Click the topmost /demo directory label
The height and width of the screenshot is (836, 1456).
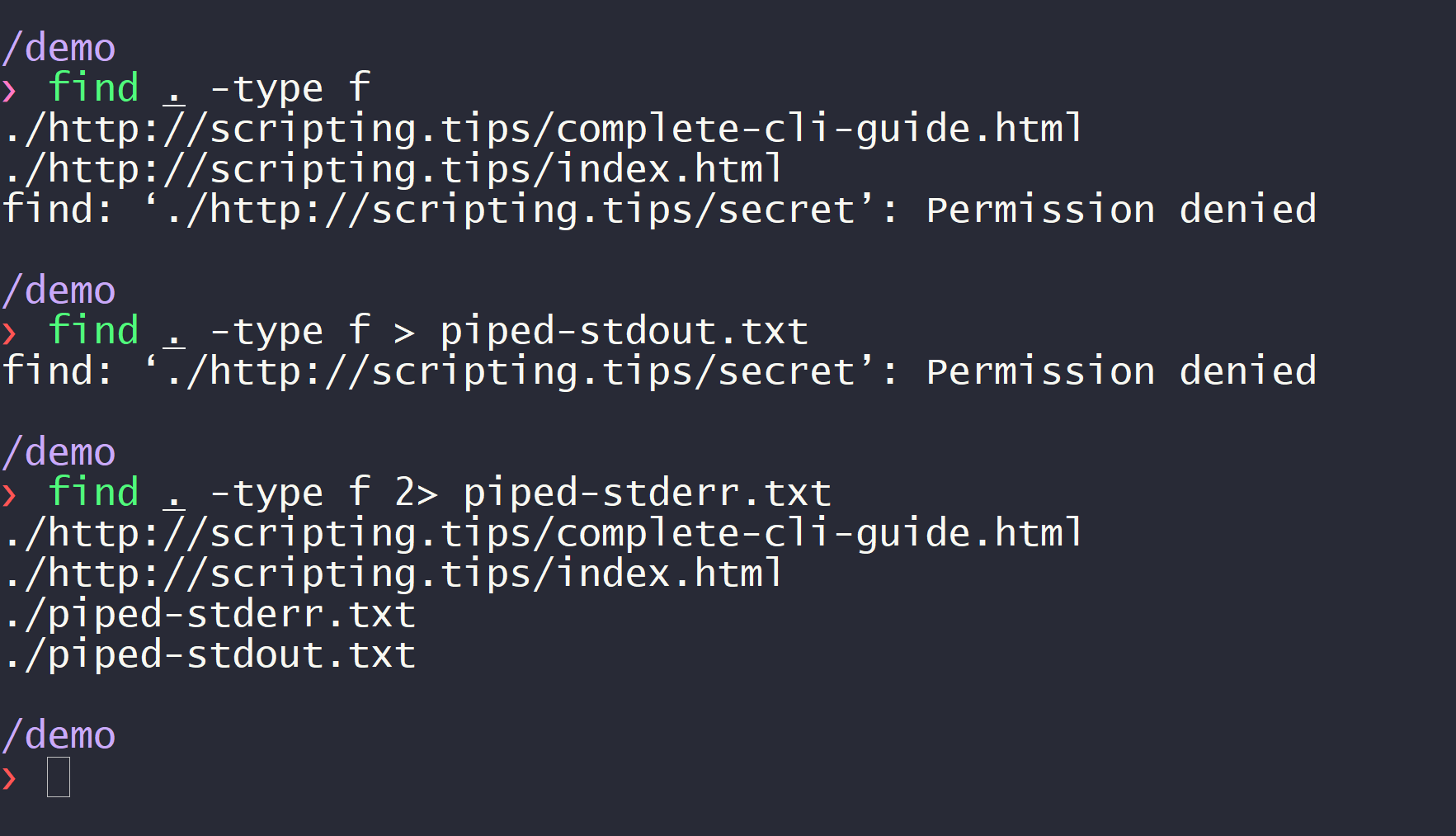point(59,48)
